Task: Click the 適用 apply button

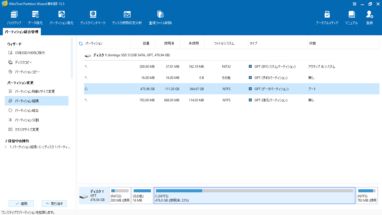Action: (21, 204)
